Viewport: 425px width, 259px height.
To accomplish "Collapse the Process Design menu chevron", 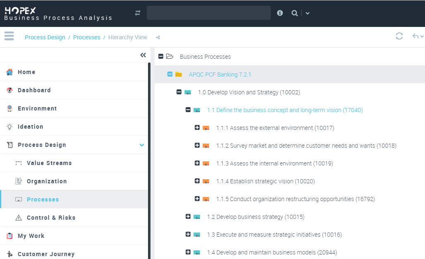I will (x=142, y=145).
